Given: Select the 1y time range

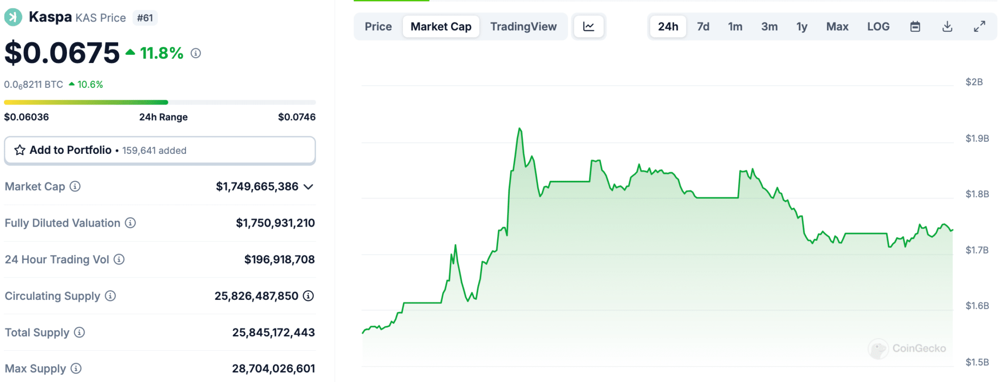Looking at the screenshot, I should pyautogui.click(x=801, y=26).
